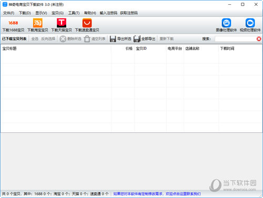Screen dimensions: 263x198
Task: Click the delete selected (删除所选) button
Action: point(70,39)
